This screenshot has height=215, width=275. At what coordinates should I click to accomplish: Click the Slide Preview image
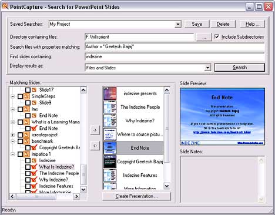223,116
